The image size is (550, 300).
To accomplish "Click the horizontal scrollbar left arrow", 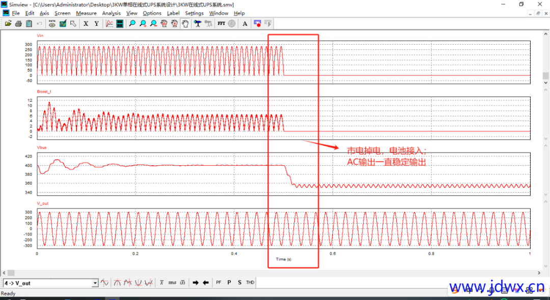I will tap(3, 273).
